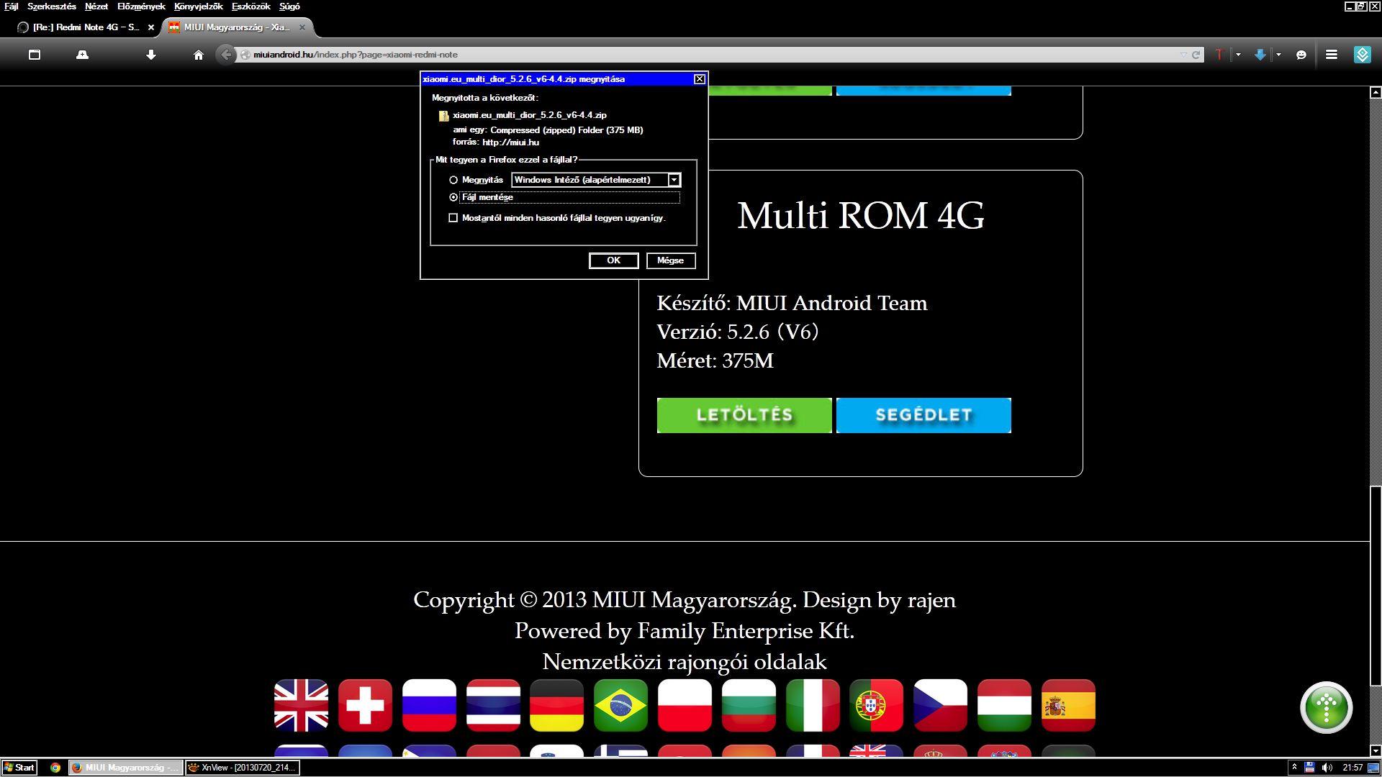Open the Brazil flag fan site
Screen dimensions: 1382x777
tap(621, 705)
